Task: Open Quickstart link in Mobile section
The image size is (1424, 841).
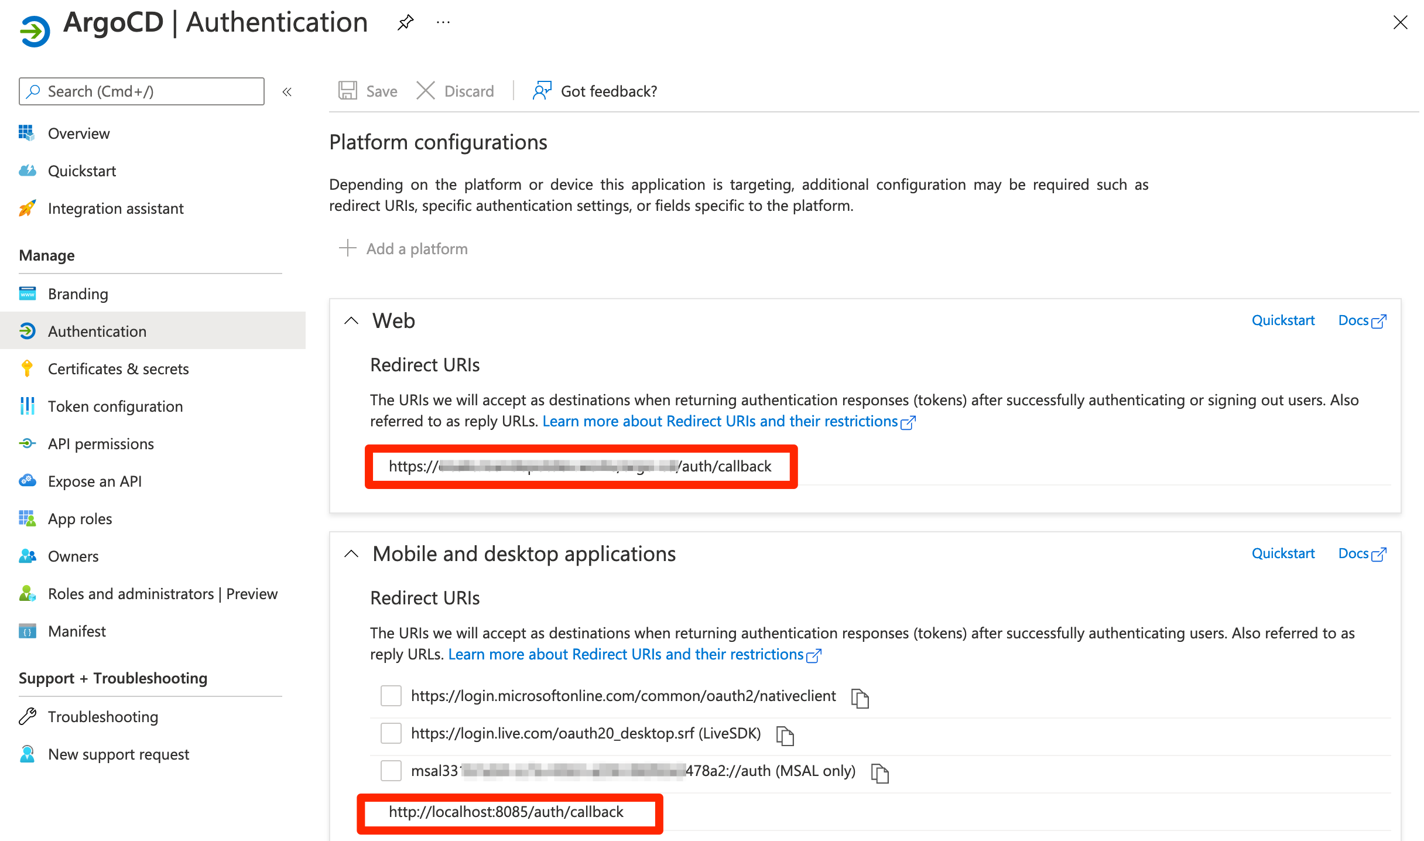Action: (1283, 553)
